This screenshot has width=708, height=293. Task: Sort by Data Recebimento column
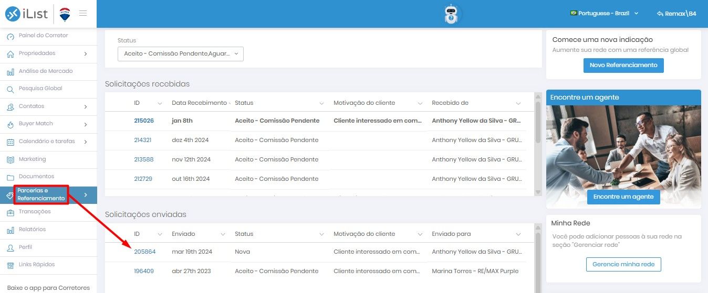[x=199, y=103]
